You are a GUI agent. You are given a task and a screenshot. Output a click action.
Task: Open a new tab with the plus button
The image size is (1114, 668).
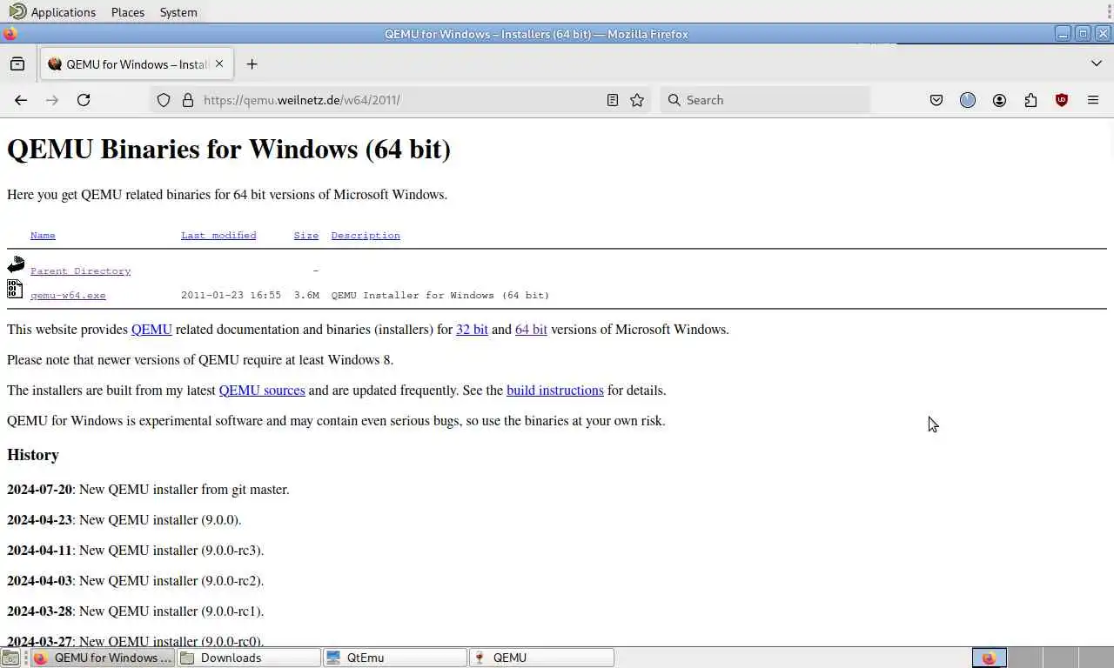tap(252, 64)
